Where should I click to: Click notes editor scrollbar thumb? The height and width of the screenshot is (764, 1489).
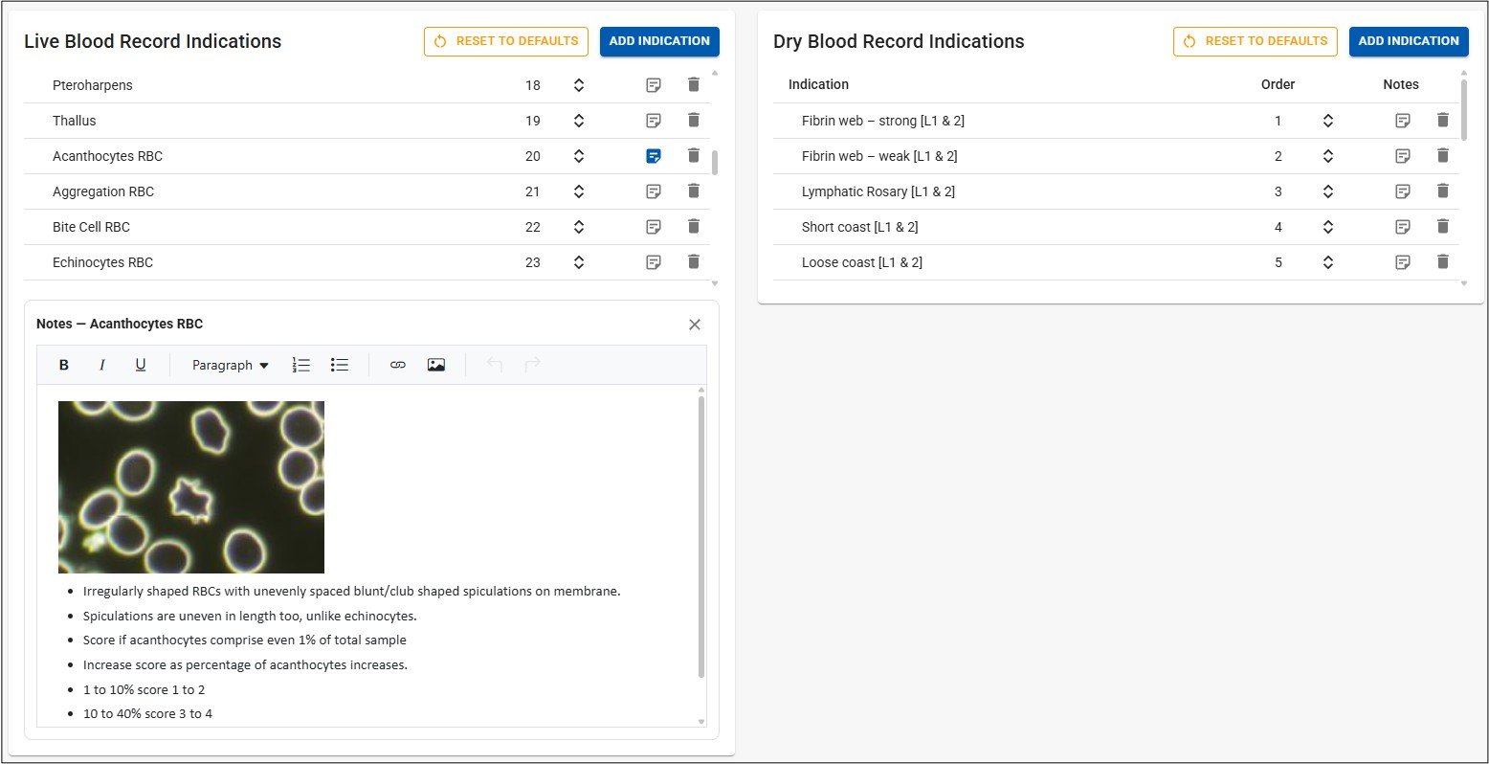click(x=701, y=537)
